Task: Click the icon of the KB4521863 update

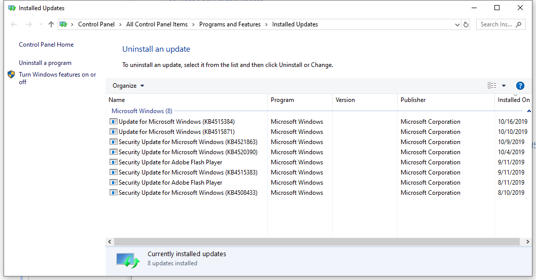Action: click(x=113, y=142)
